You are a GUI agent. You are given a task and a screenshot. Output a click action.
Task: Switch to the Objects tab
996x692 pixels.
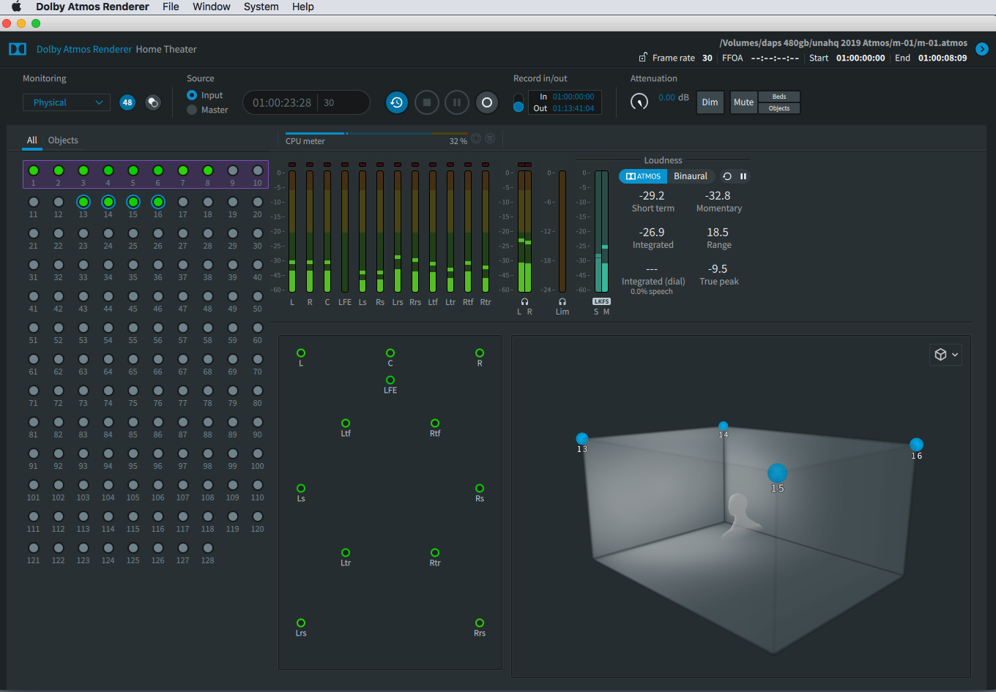click(63, 140)
